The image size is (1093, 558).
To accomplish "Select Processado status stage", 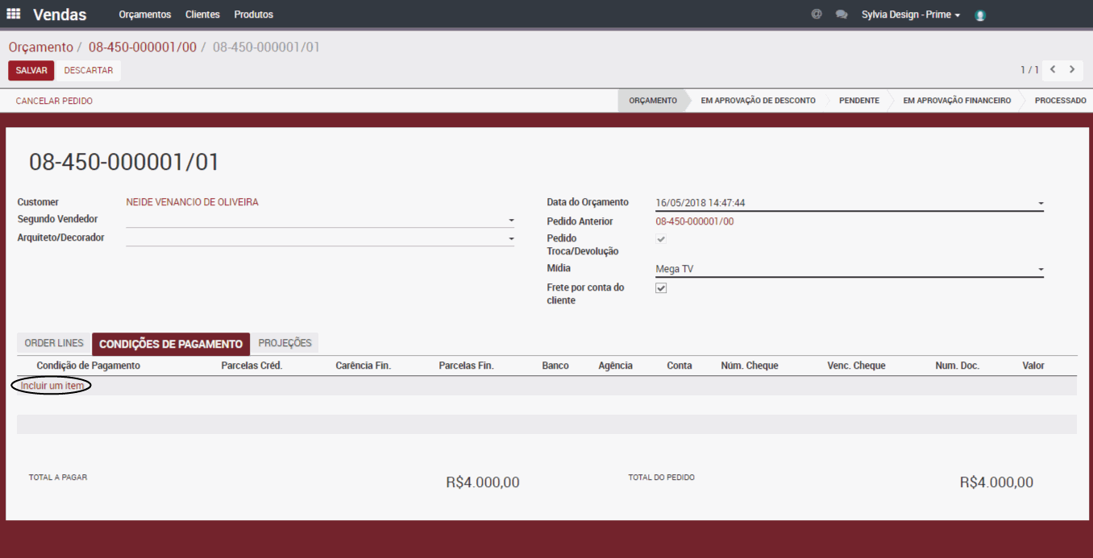I will [x=1061, y=101].
